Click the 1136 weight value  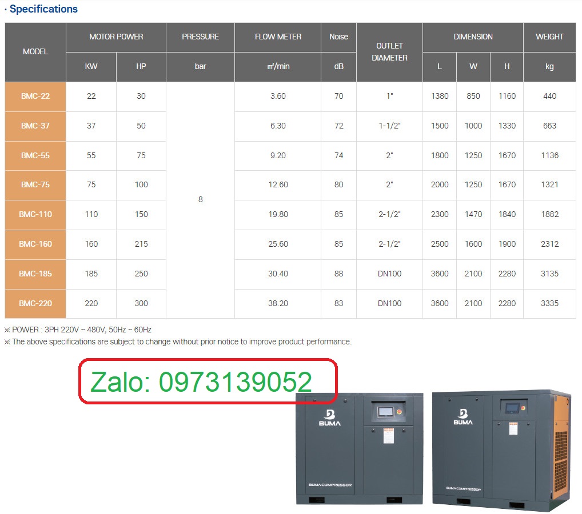[x=549, y=155]
